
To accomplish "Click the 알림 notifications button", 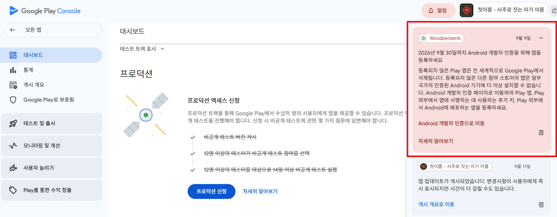I will [x=439, y=11].
